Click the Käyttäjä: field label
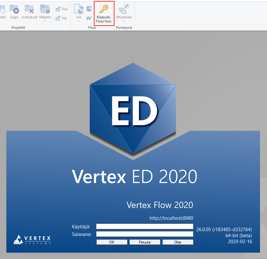This screenshot has height=259, width=267. tap(81, 227)
